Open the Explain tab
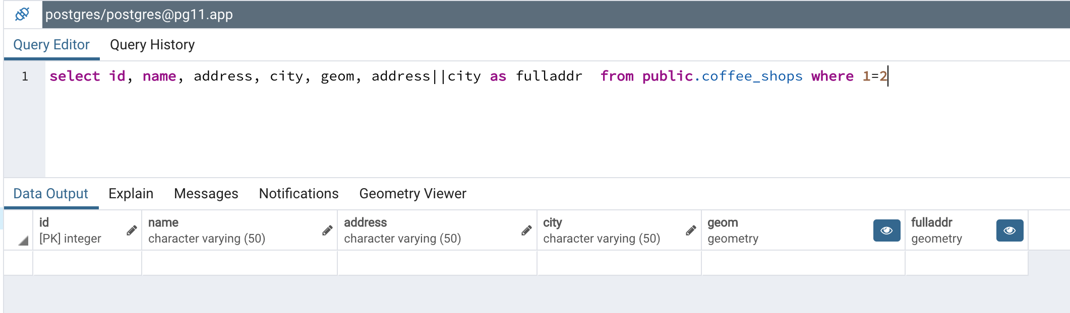 (x=131, y=194)
